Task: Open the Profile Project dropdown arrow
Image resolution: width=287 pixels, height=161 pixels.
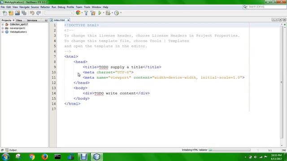Action: [121, 13]
